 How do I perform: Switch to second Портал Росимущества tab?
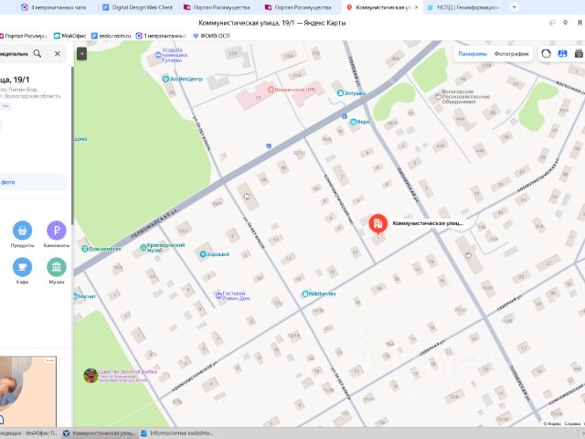point(298,7)
